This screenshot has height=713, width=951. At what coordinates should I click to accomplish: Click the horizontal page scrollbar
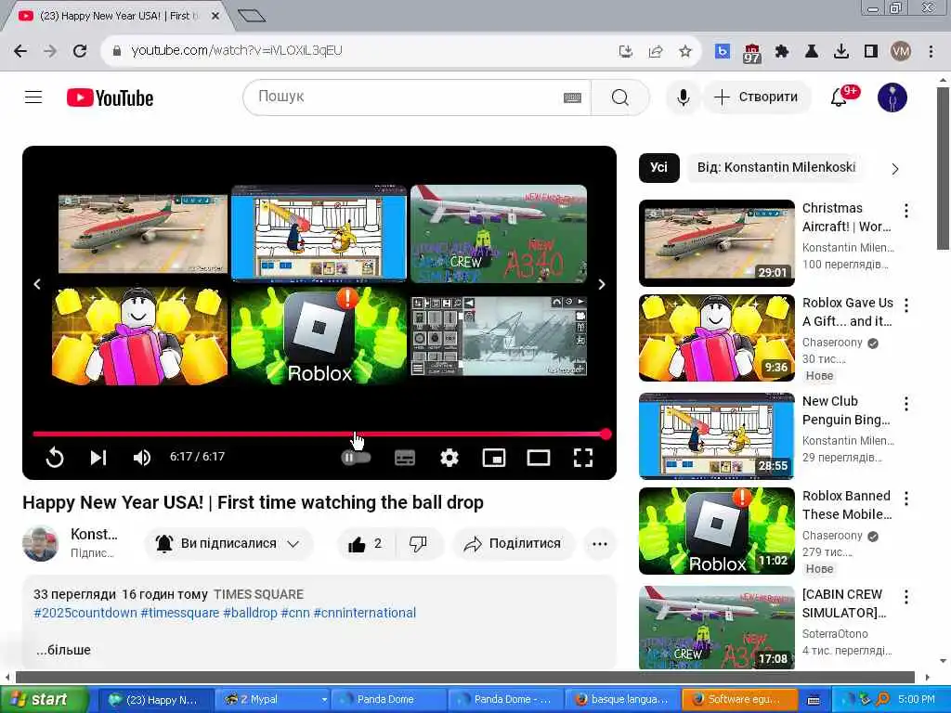pos(465,677)
